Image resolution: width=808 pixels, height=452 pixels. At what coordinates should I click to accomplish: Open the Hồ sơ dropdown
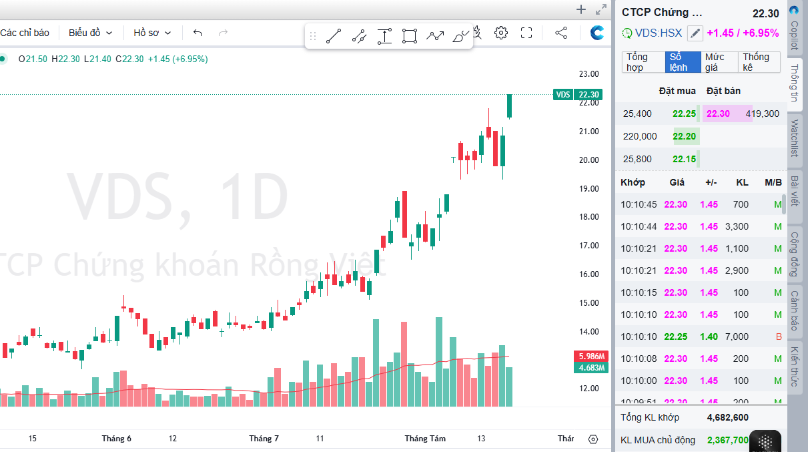(152, 33)
